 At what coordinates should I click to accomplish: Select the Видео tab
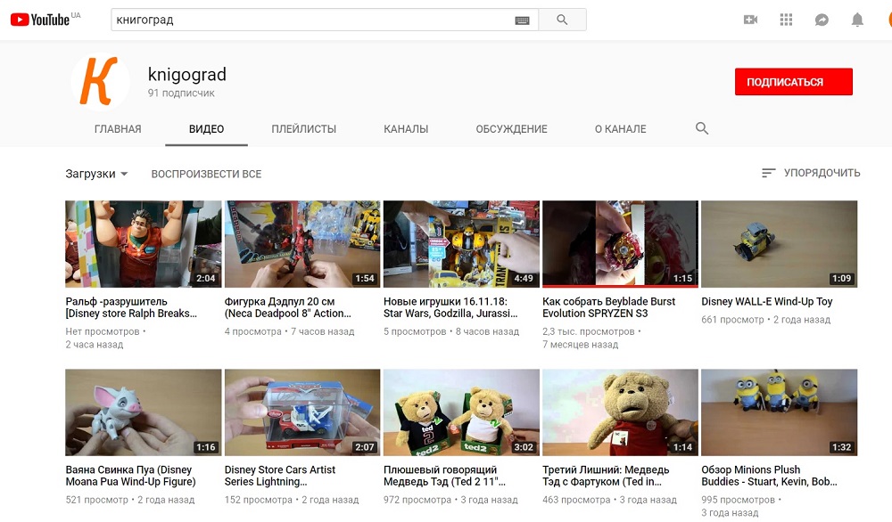coord(207,129)
